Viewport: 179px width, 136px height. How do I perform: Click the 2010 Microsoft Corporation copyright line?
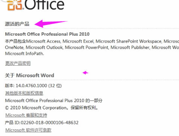(52, 108)
